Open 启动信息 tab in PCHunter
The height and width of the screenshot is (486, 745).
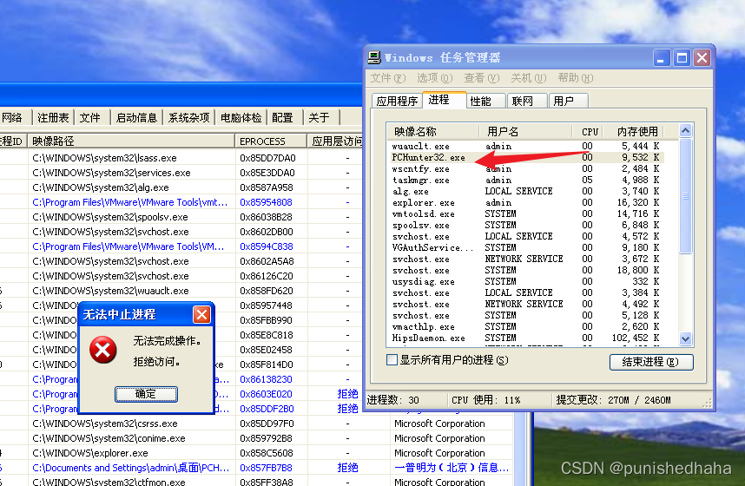(136, 117)
